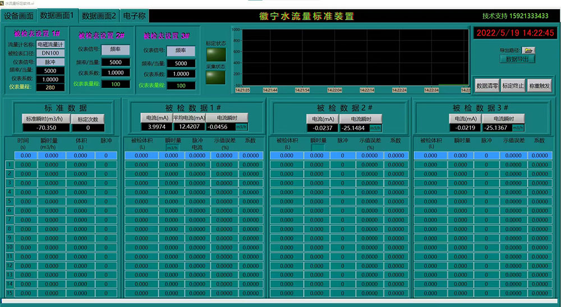Select row 15 header in standard data table
The width and height of the screenshot is (561, 307).
point(10,293)
